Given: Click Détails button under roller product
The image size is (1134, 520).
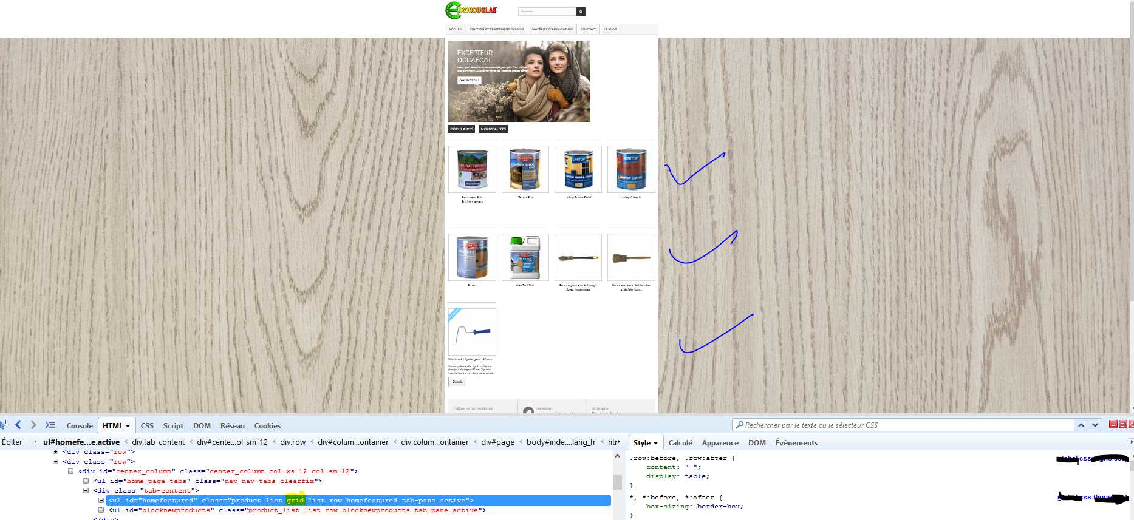Looking at the screenshot, I should pos(457,382).
